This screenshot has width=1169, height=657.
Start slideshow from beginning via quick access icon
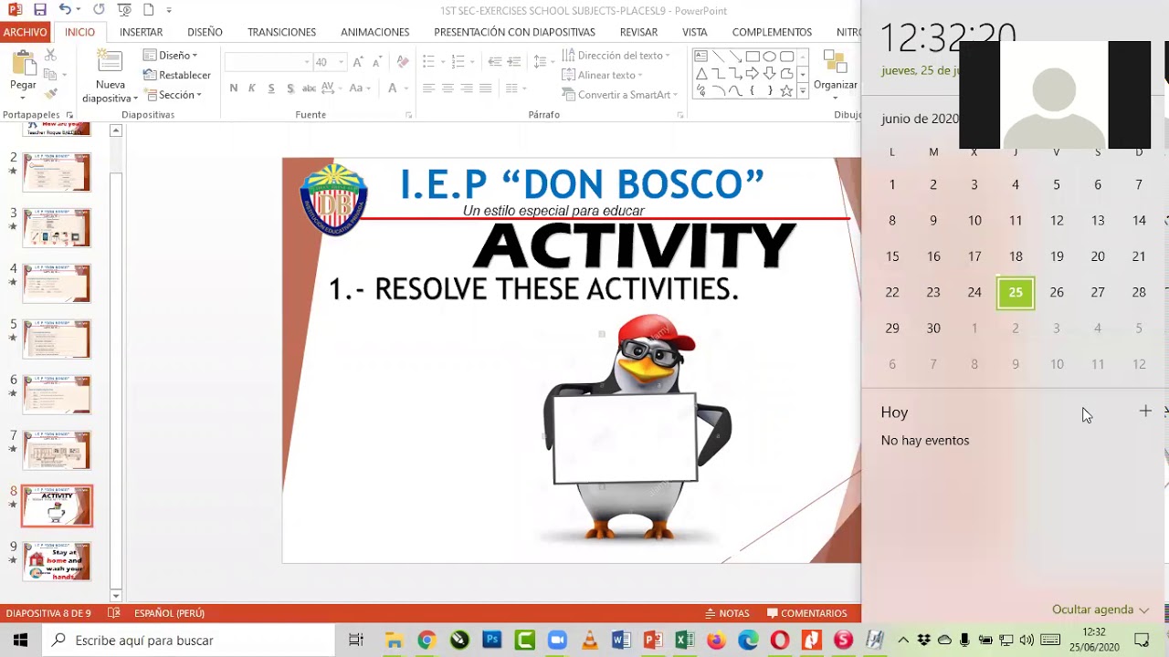[124, 10]
